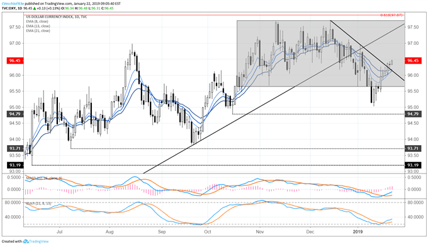The width and height of the screenshot is (428, 246).
Task: Click the 97.00 value on right price scale
Action: pos(413,44)
